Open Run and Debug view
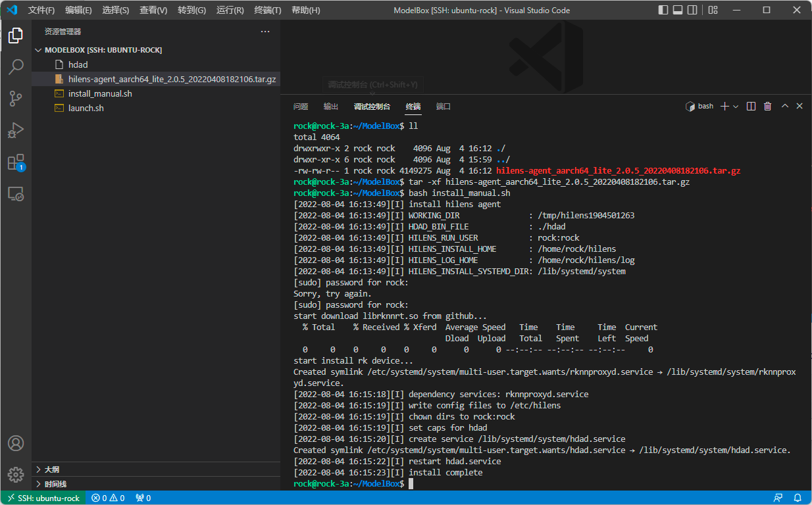Image resolution: width=812 pixels, height=505 pixels. [16, 130]
